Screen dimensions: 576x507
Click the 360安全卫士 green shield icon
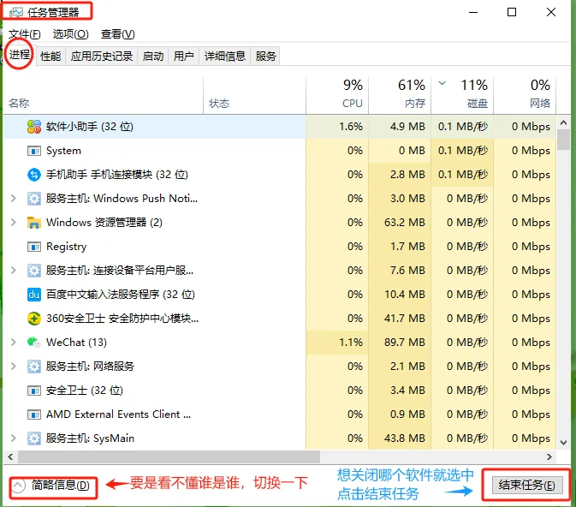tap(34, 319)
